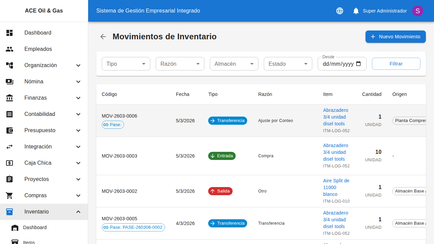Viewport: 434px width, 244px height.
Task: Open the Empleados section icon
Action: 9,49
